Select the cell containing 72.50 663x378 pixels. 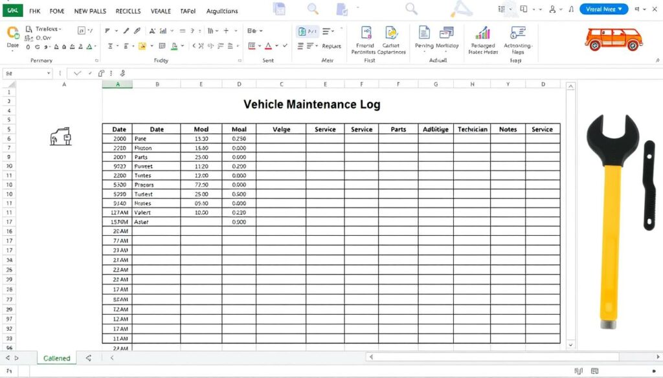pyautogui.click(x=201, y=185)
